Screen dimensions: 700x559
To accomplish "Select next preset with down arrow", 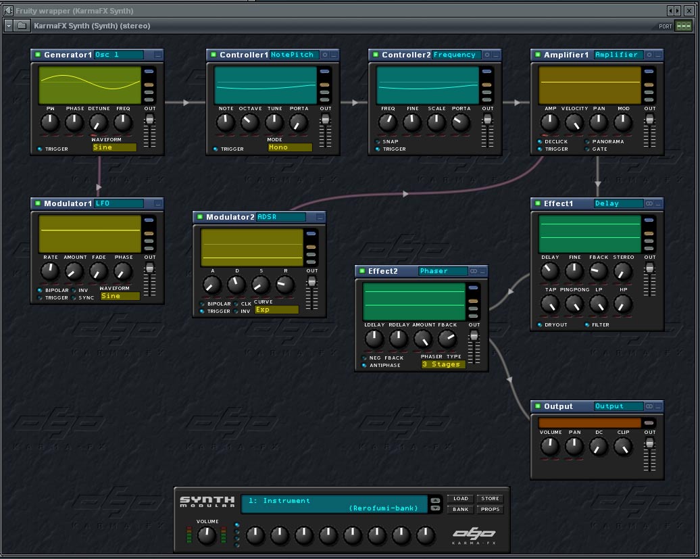I will tap(435, 508).
